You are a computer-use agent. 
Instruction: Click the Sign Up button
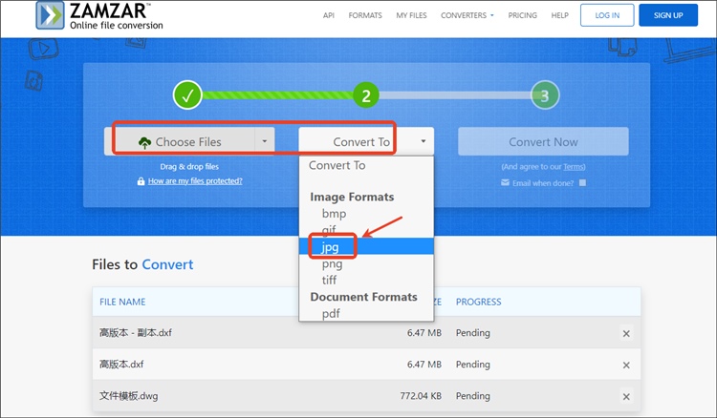[x=667, y=16]
